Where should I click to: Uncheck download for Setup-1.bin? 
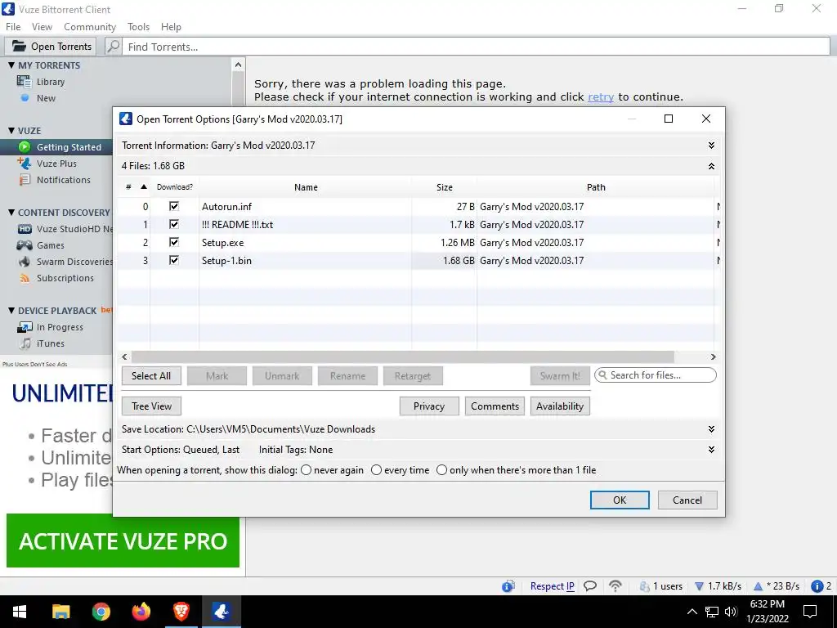point(174,260)
